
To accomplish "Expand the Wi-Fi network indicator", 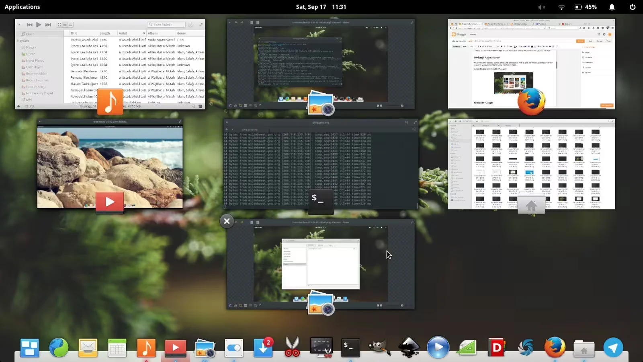I will click(561, 7).
